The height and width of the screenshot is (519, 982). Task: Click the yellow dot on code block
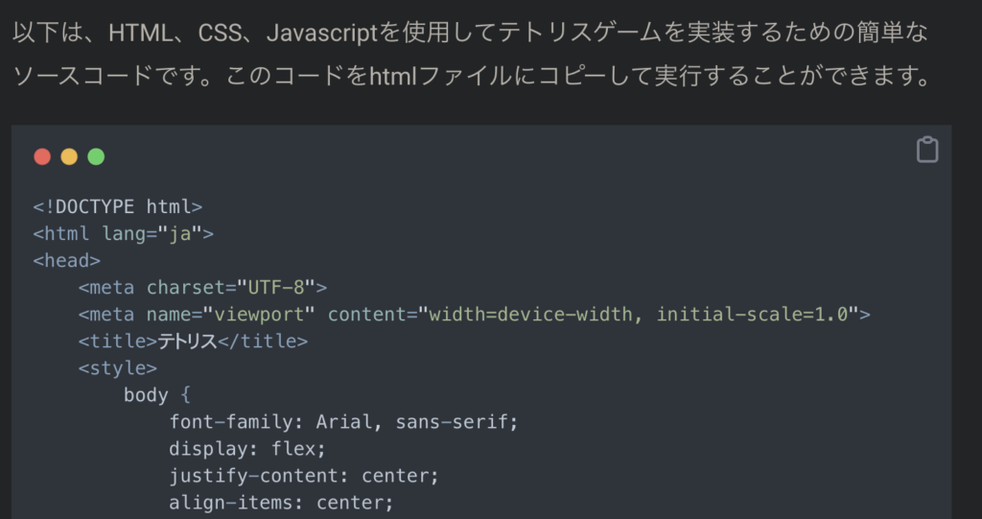pyautogui.click(x=69, y=156)
